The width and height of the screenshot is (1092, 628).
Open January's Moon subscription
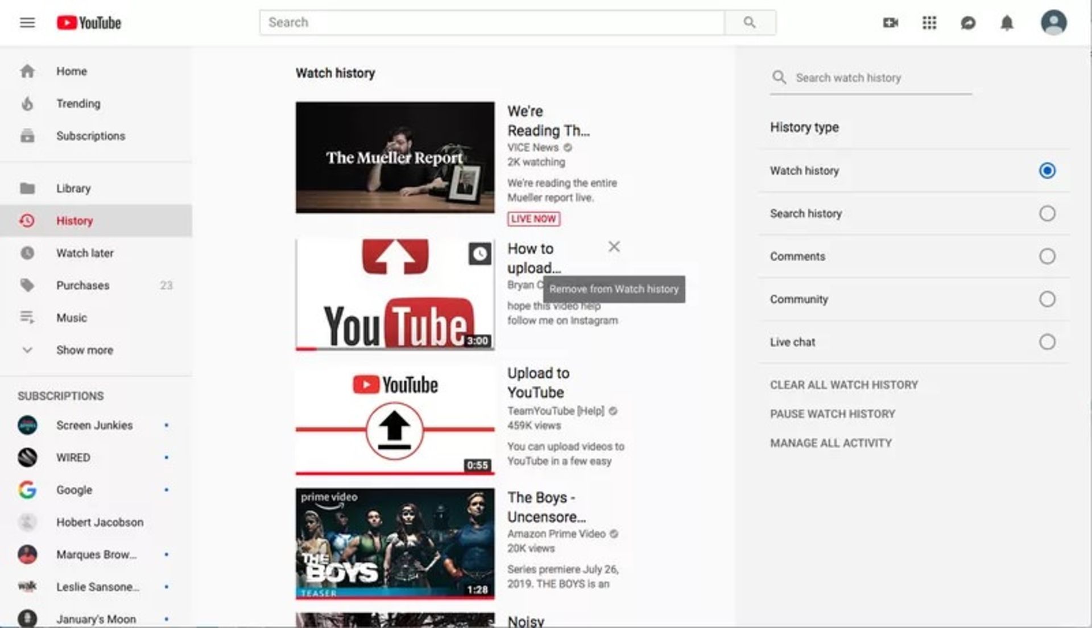(96, 618)
